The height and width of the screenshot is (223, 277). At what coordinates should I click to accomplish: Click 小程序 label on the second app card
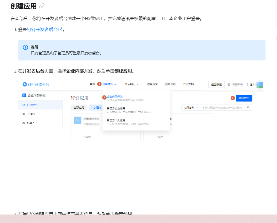click(x=159, y=137)
